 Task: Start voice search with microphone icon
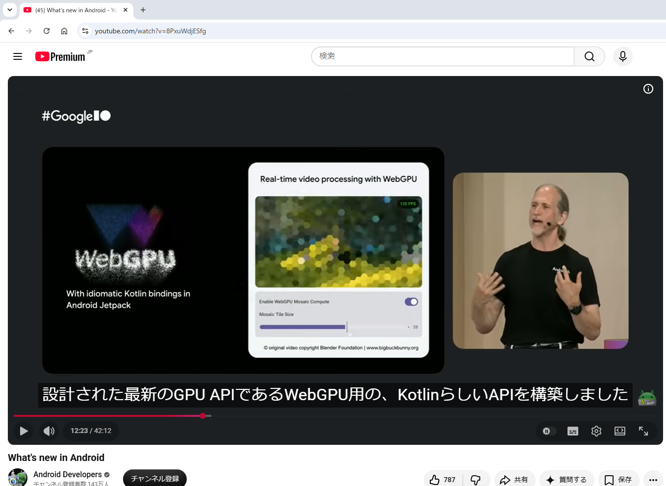[623, 56]
